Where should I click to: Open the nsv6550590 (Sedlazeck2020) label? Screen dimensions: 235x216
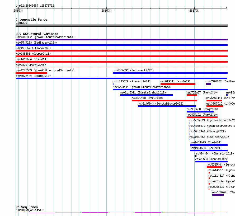(x=133, y=70)
